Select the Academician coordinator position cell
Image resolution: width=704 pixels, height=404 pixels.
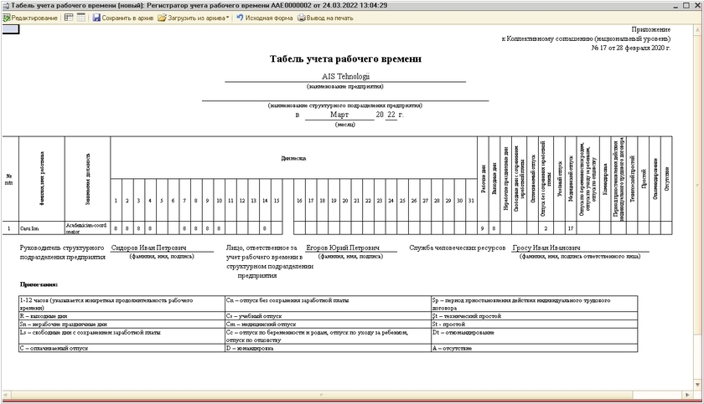coord(86,228)
